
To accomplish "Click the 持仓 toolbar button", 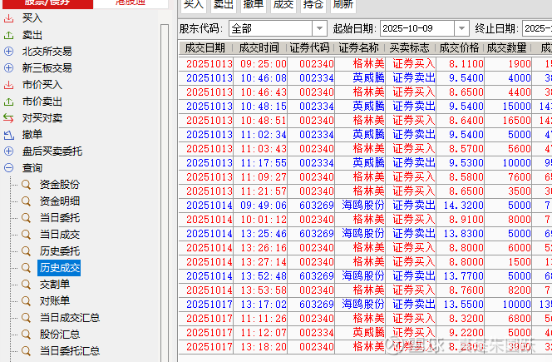I will click(x=313, y=5).
